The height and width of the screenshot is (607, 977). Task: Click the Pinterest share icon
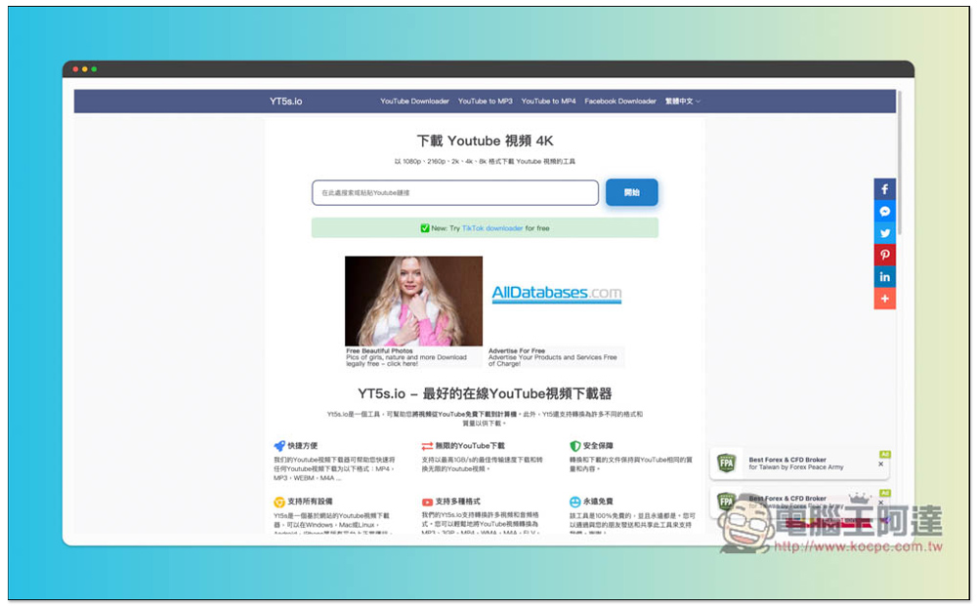pyautogui.click(x=884, y=254)
